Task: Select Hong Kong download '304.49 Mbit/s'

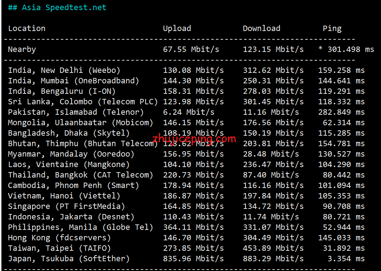Action: [273, 237]
